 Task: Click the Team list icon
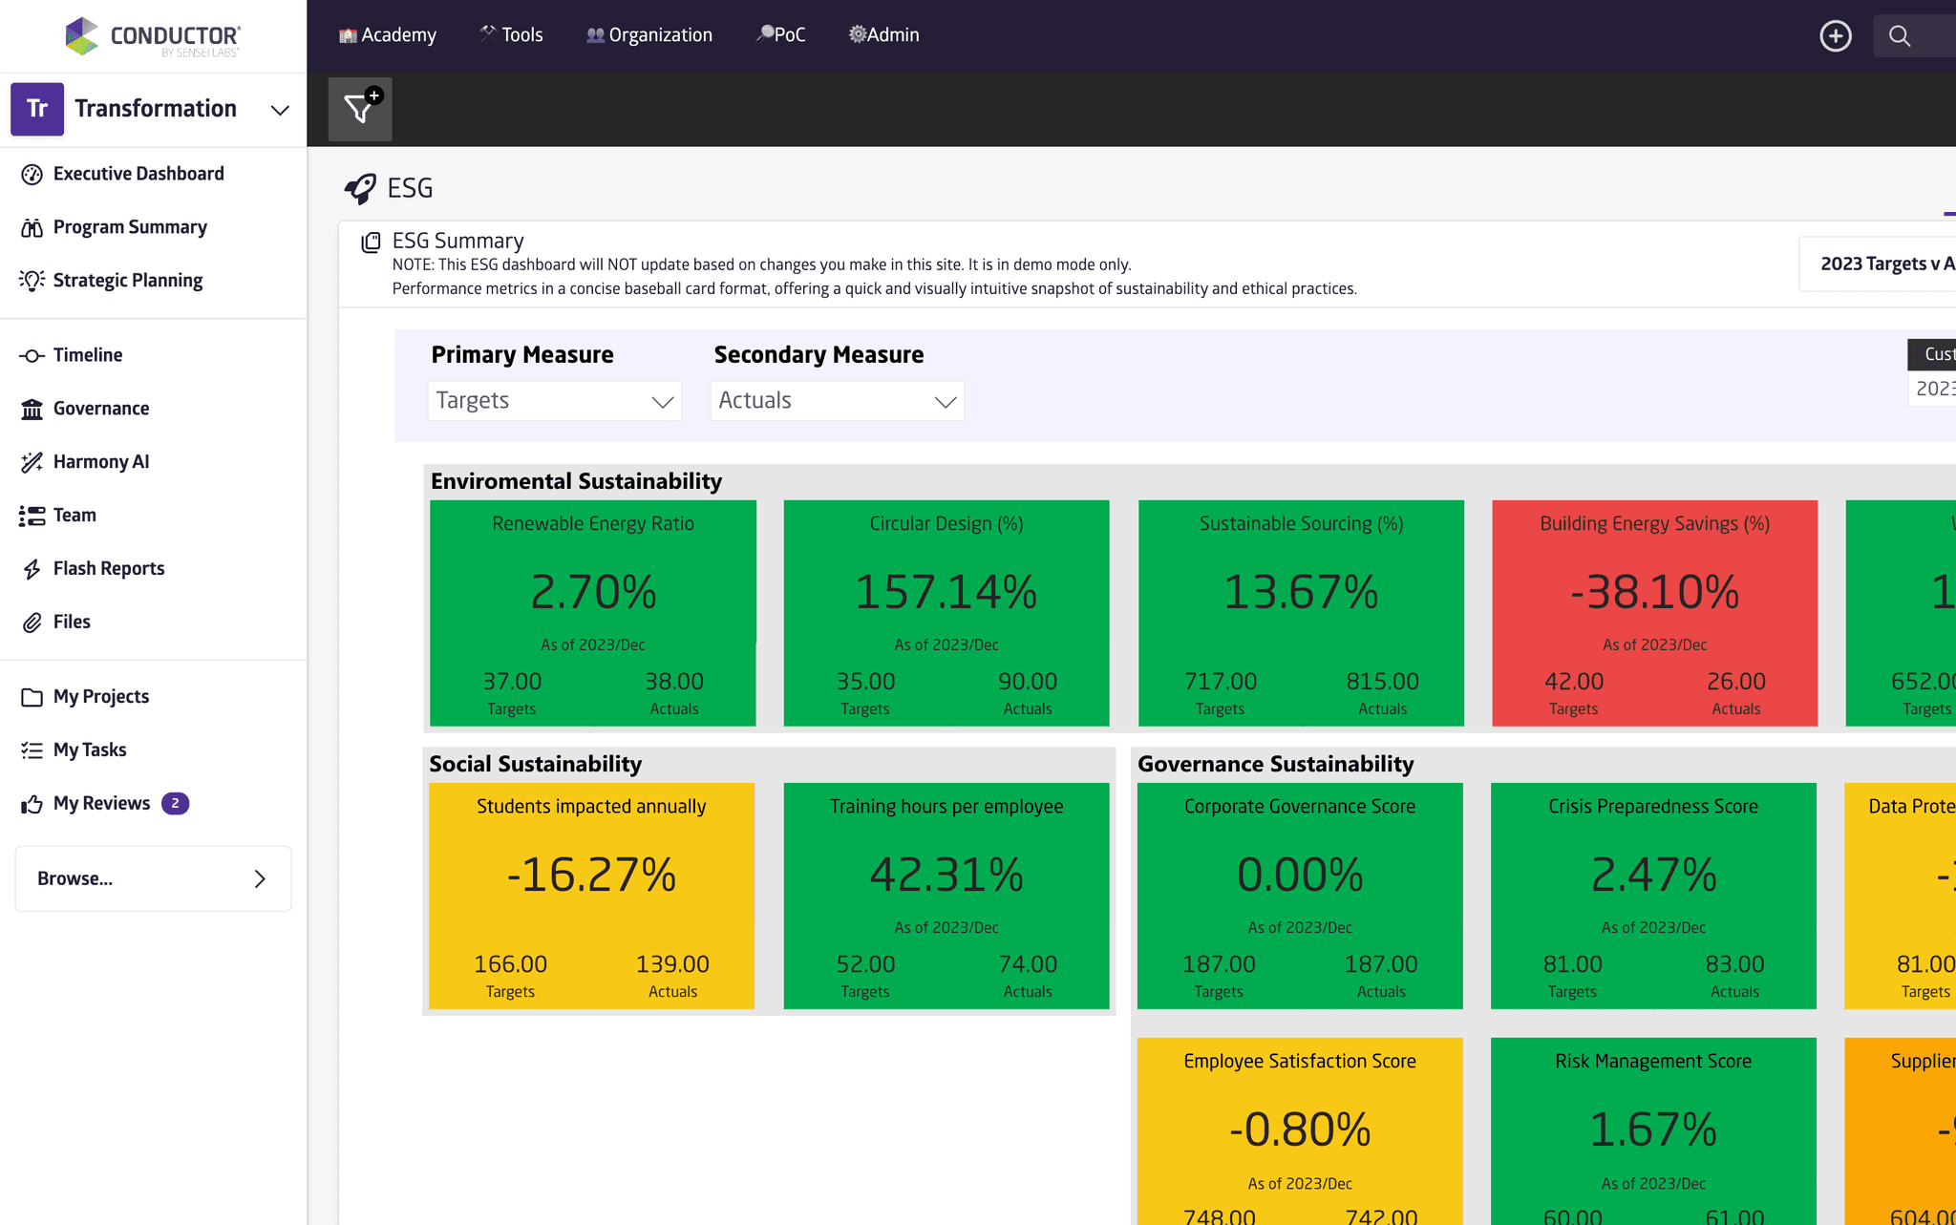click(x=32, y=516)
